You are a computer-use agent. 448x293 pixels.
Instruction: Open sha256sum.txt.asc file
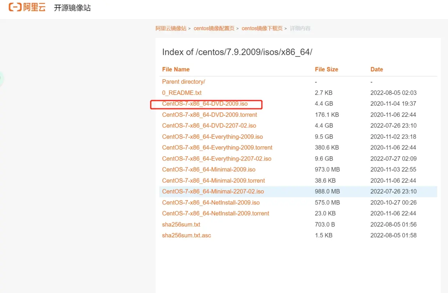pos(187,235)
